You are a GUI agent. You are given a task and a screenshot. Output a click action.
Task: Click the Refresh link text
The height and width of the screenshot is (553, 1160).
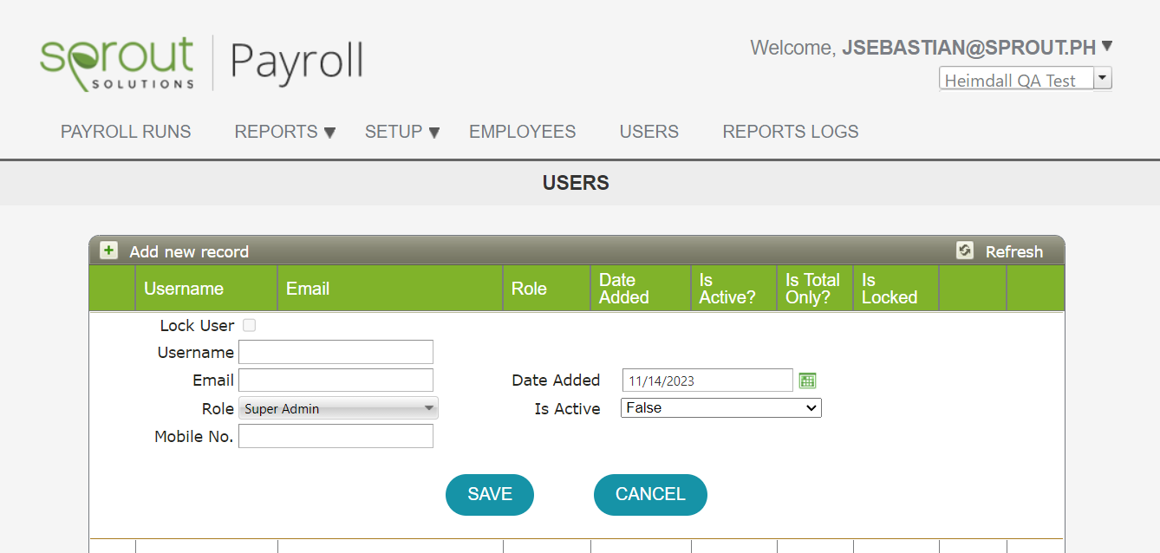[1014, 251]
